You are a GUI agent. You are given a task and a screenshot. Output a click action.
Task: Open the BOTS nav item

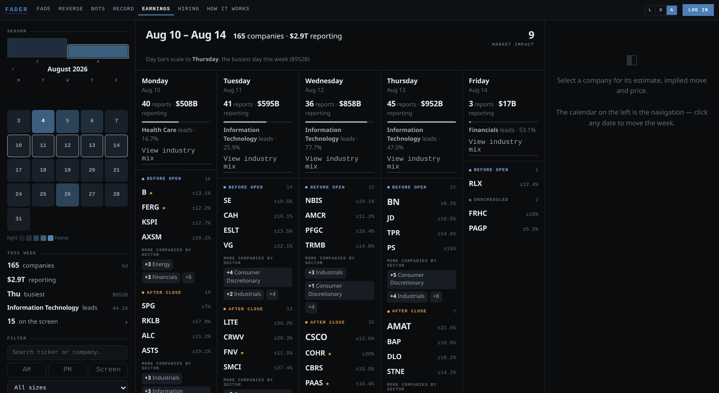[x=98, y=9]
